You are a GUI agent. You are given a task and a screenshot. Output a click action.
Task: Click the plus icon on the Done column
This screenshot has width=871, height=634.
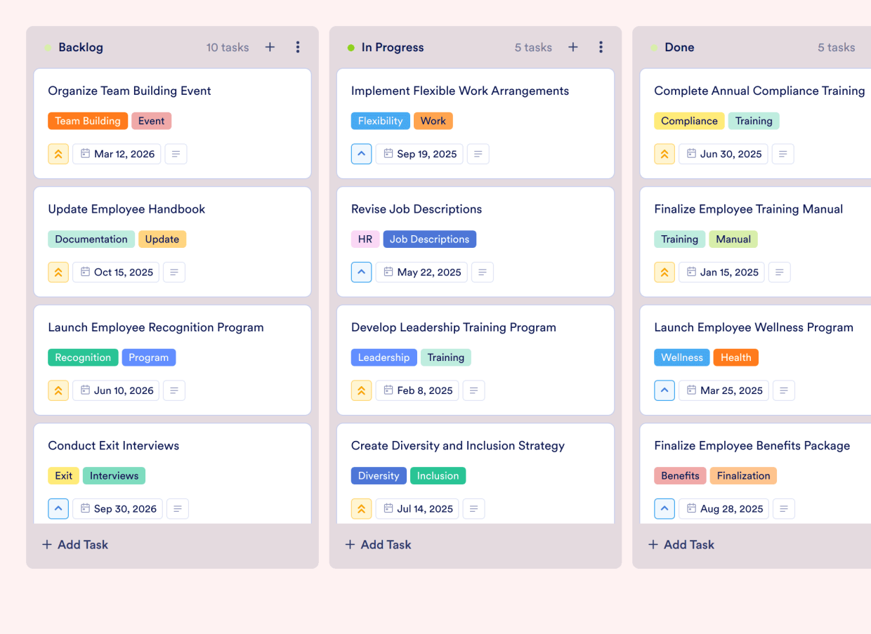[x=870, y=47]
